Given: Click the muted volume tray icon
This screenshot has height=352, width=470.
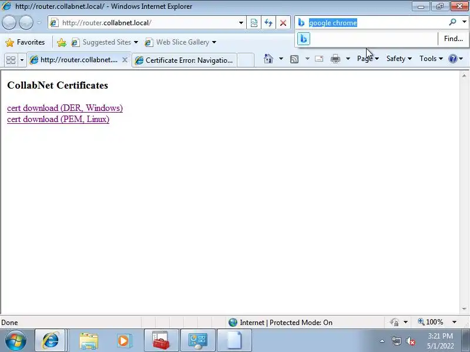Looking at the screenshot, I should point(410,341).
